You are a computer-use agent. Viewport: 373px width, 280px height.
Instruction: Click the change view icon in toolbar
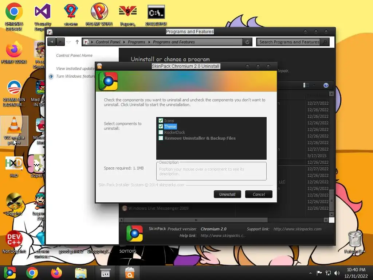[x=306, y=85]
